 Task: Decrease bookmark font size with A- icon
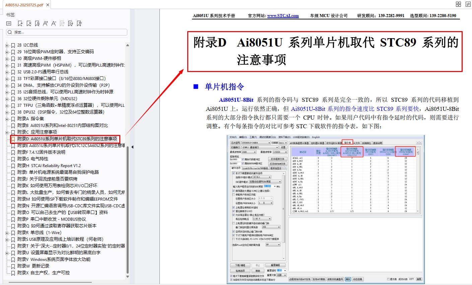tap(54, 23)
